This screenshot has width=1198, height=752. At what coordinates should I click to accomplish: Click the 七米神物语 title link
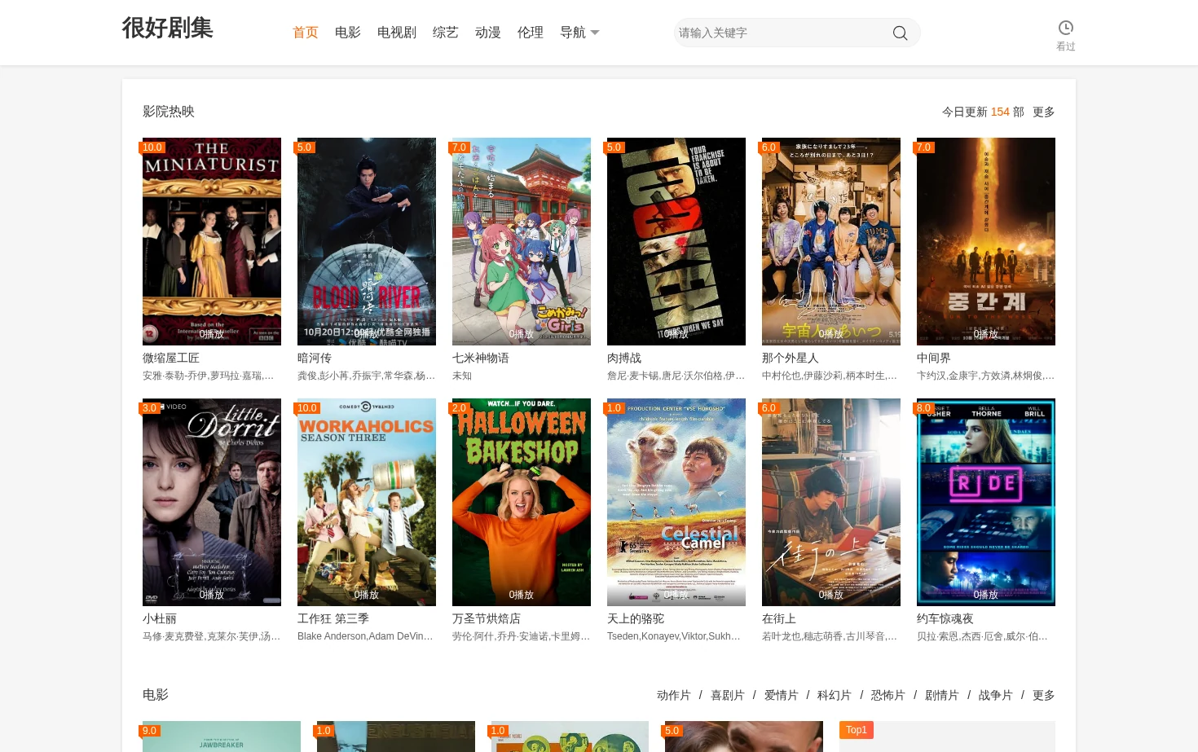click(x=481, y=358)
